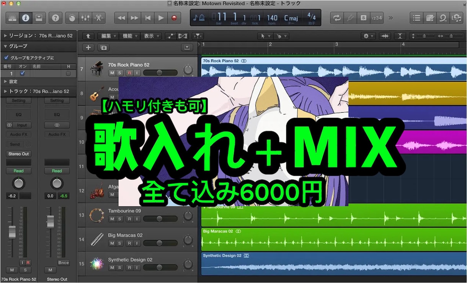Image resolution: width=467 pixels, height=283 pixels.
Task: Click the Input slot button
Action: 22,125
